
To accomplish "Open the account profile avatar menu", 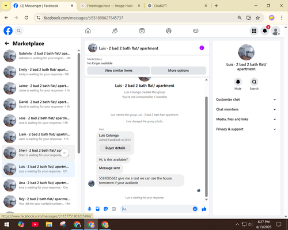I will pos(276,30).
